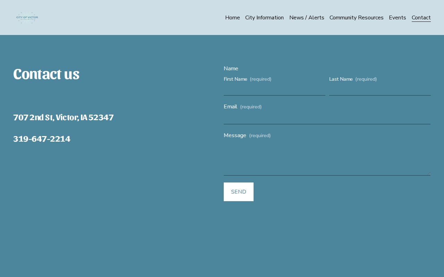Click the First Name label
This screenshot has height=277, width=444.
coord(236,79)
